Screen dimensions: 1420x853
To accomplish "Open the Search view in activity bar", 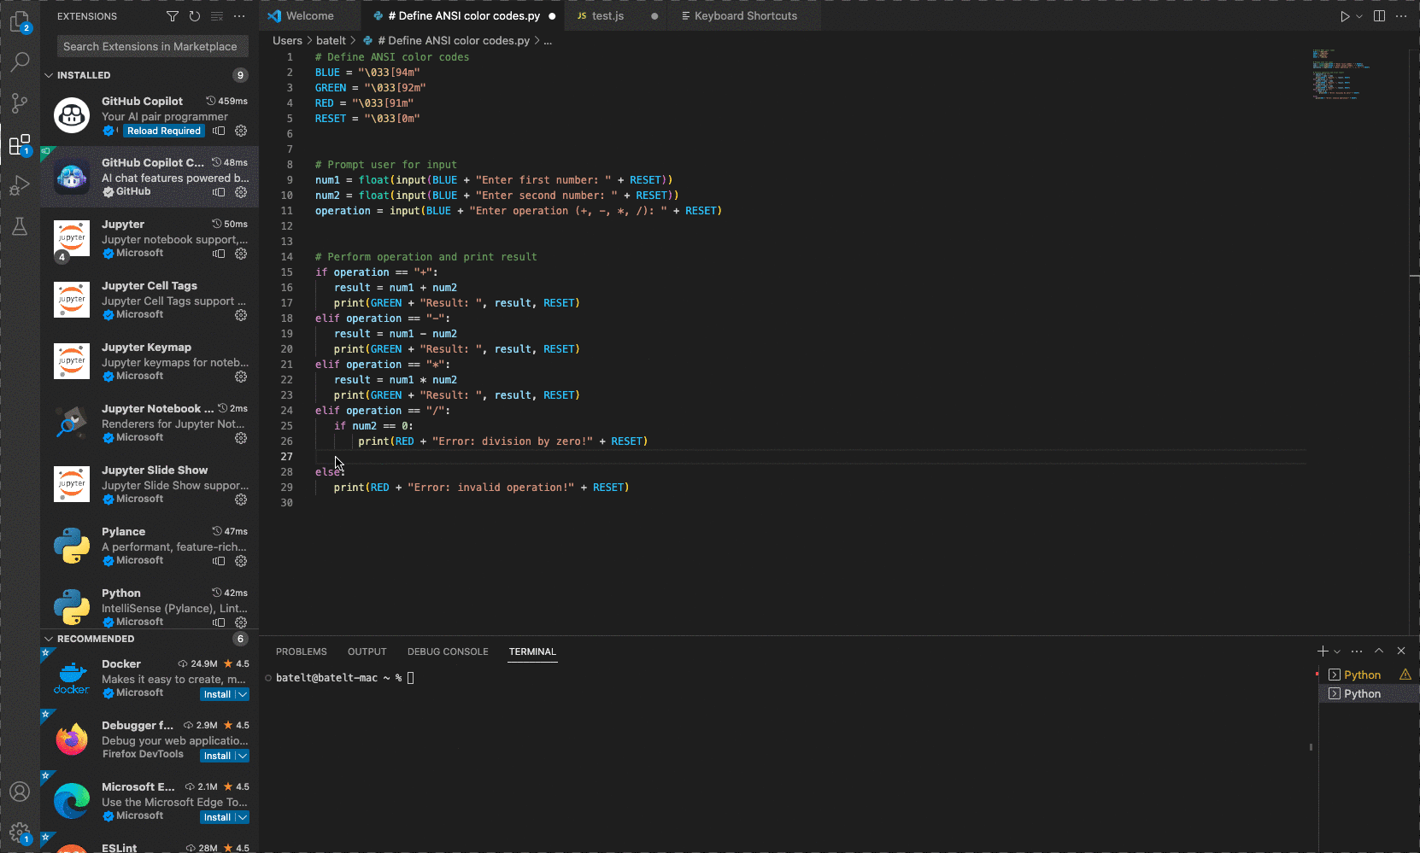I will point(20,61).
